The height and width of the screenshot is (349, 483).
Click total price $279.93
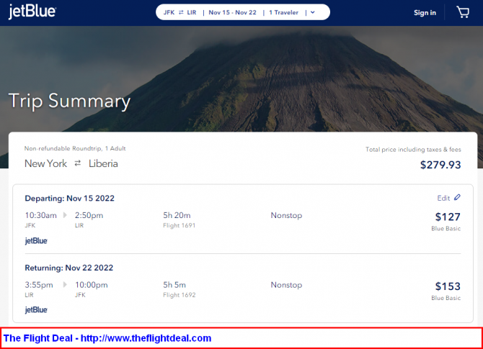(440, 165)
